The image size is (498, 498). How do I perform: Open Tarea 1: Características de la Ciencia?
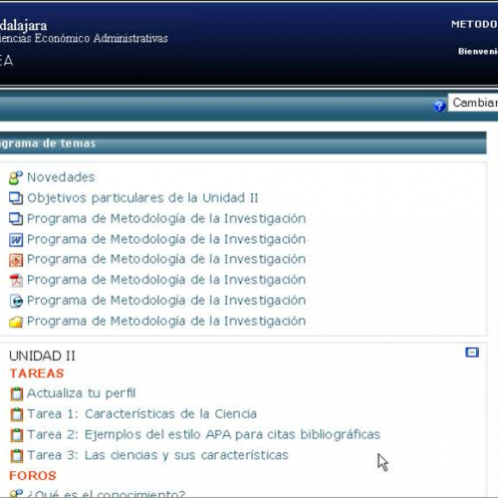click(141, 414)
